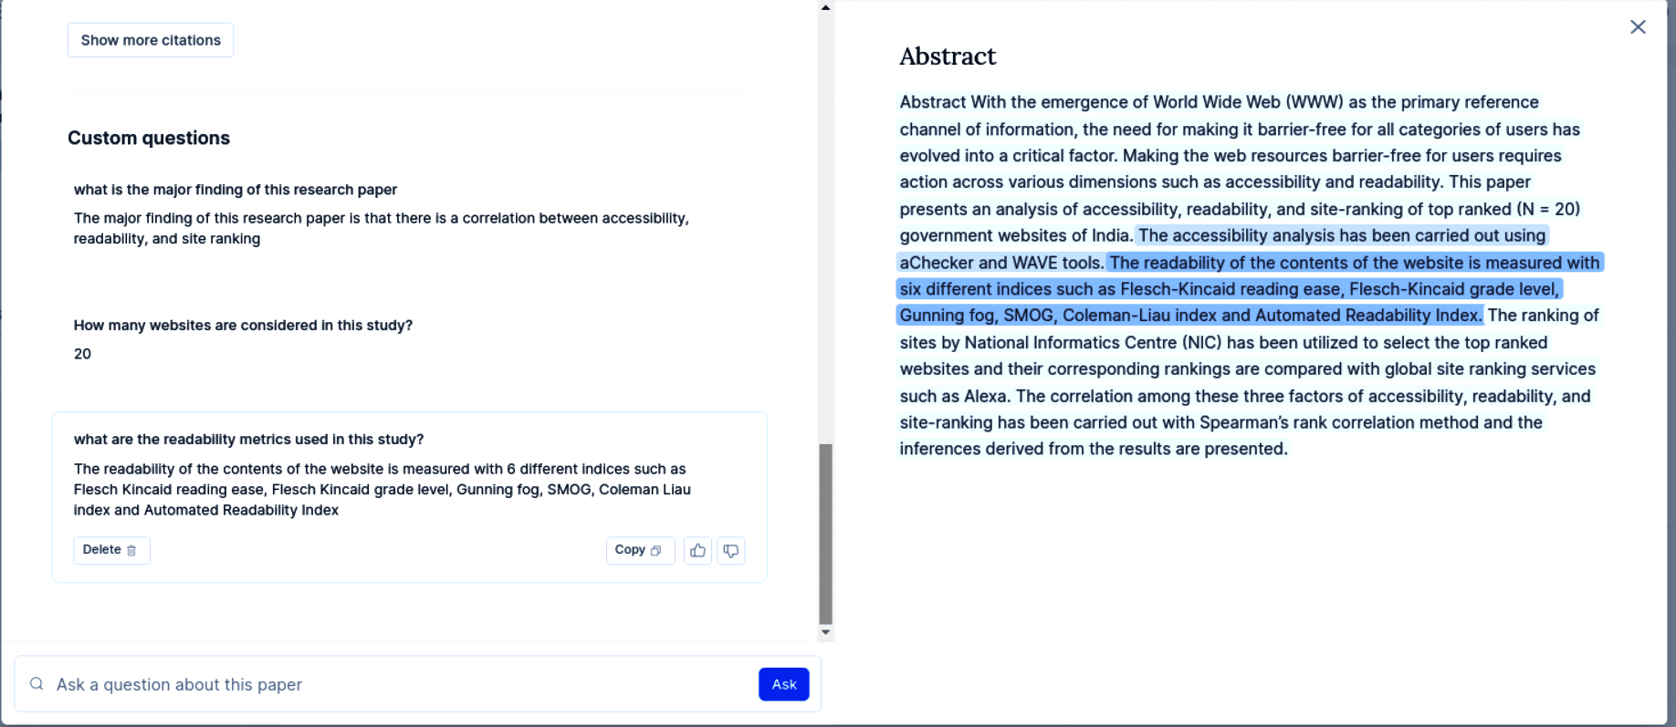Select the major finding question
Screen dimensions: 1676x727
(236, 190)
